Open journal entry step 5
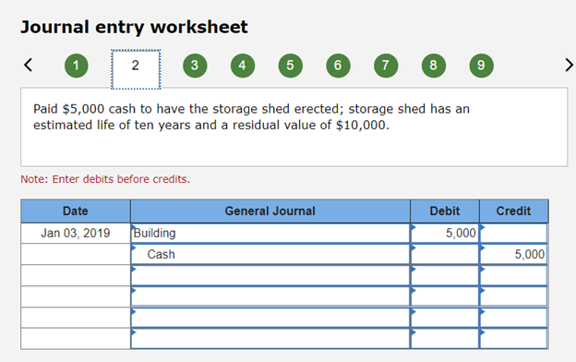576x362 pixels. click(290, 66)
